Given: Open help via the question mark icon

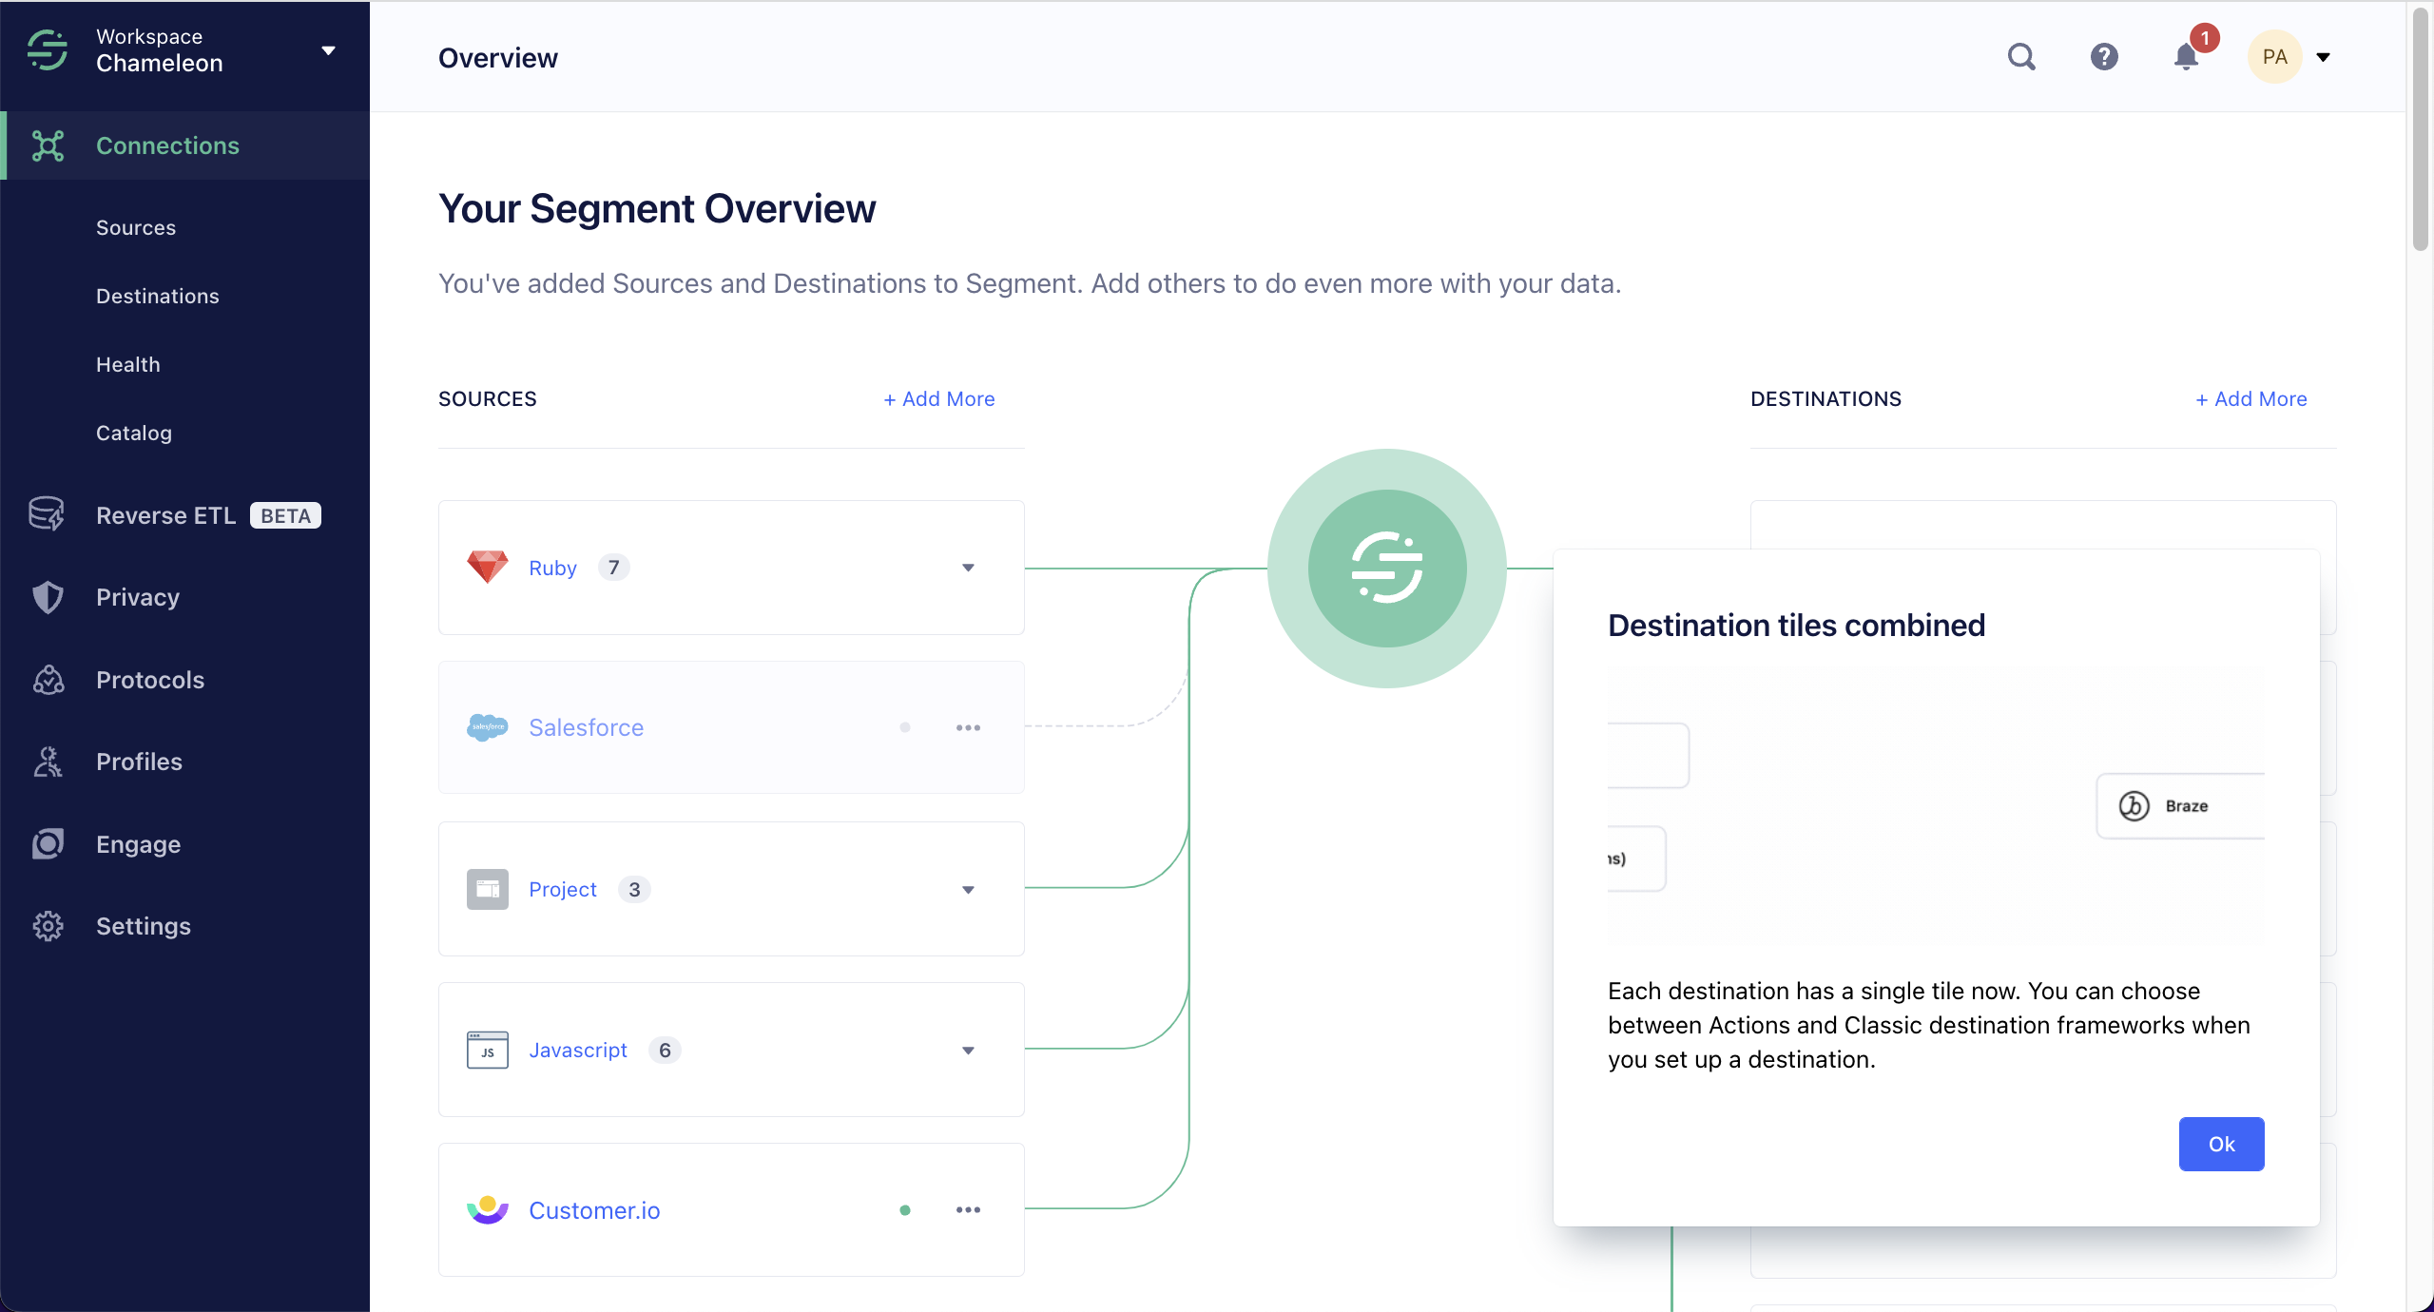Looking at the screenshot, I should pyautogui.click(x=2104, y=57).
